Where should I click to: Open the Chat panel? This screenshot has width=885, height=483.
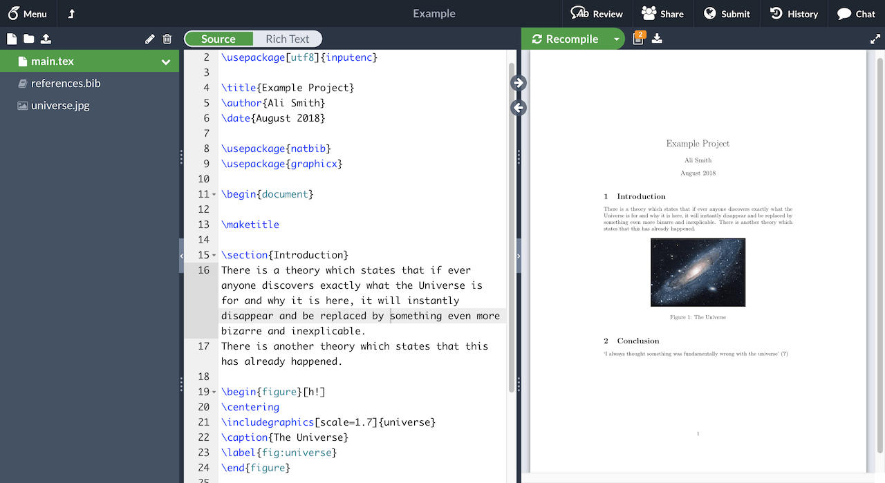tap(855, 13)
